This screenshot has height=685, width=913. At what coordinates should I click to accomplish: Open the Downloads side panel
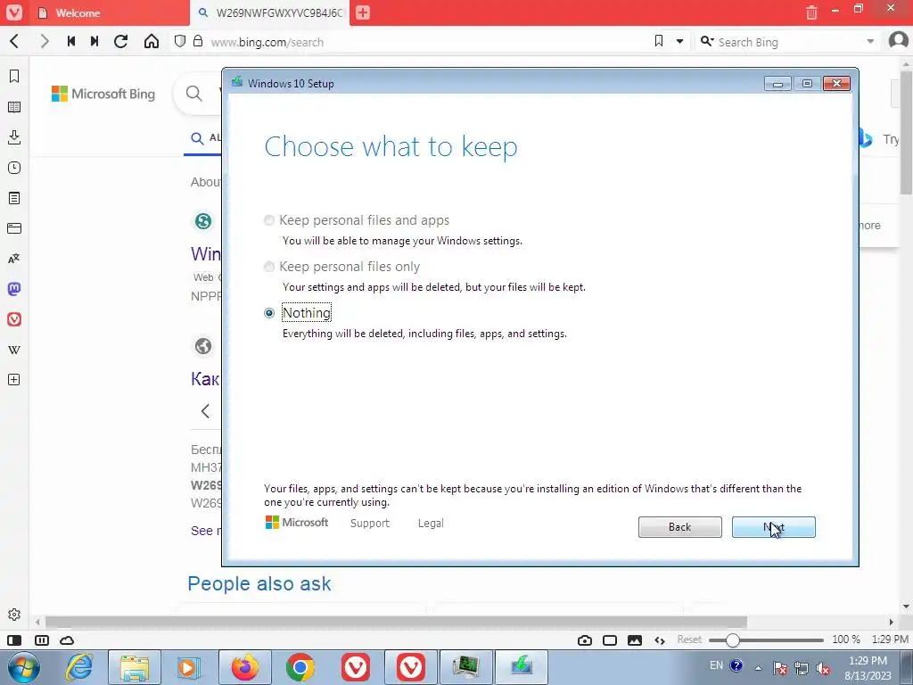click(x=14, y=137)
